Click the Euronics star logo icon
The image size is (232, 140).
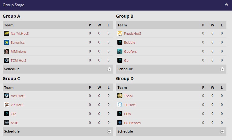point(7,43)
